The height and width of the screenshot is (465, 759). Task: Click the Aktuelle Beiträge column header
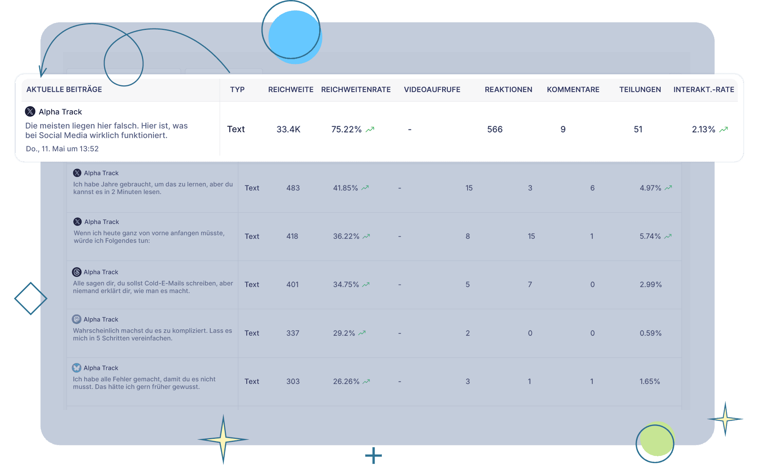click(64, 89)
